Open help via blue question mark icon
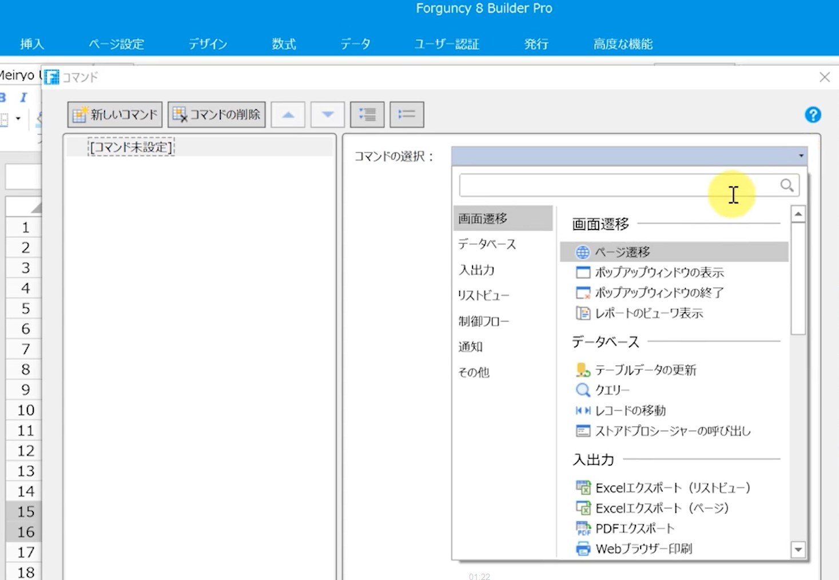The image size is (839, 580). pos(813,115)
